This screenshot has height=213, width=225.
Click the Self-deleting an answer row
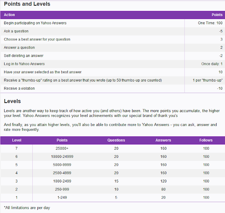pyautogui.click(x=112, y=56)
